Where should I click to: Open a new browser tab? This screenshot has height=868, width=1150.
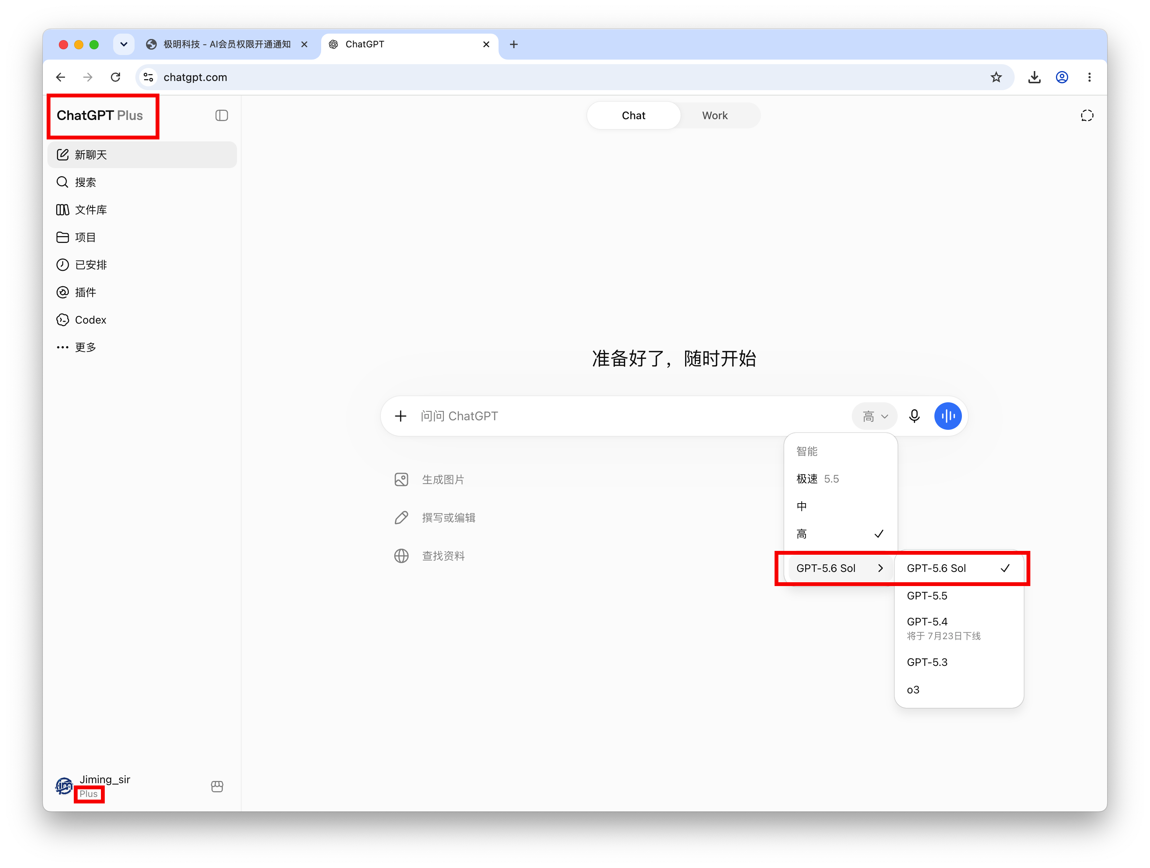[x=514, y=44]
